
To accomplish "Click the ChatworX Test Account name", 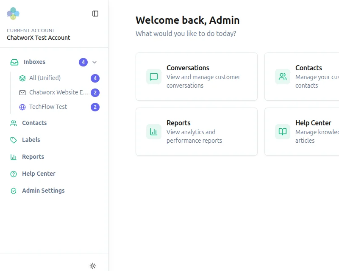I will (39, 38).
